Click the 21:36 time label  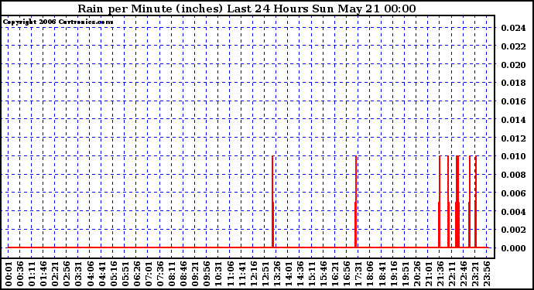point(440,274)
